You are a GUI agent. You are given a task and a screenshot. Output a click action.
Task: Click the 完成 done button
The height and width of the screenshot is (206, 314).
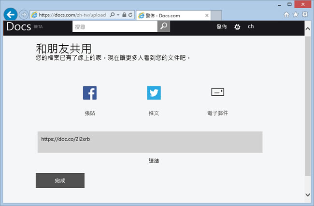[x=60, y=180]
